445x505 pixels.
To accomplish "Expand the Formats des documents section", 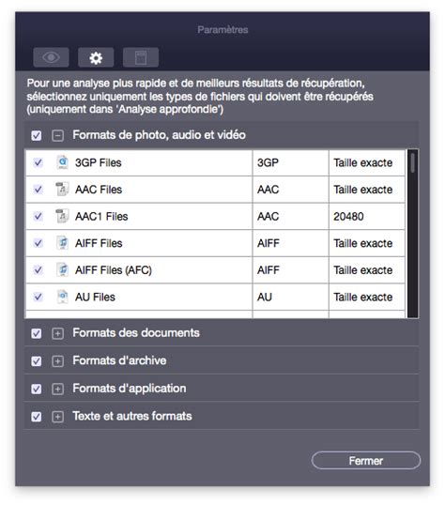I will pyautogui.click(x=57, y=333).
